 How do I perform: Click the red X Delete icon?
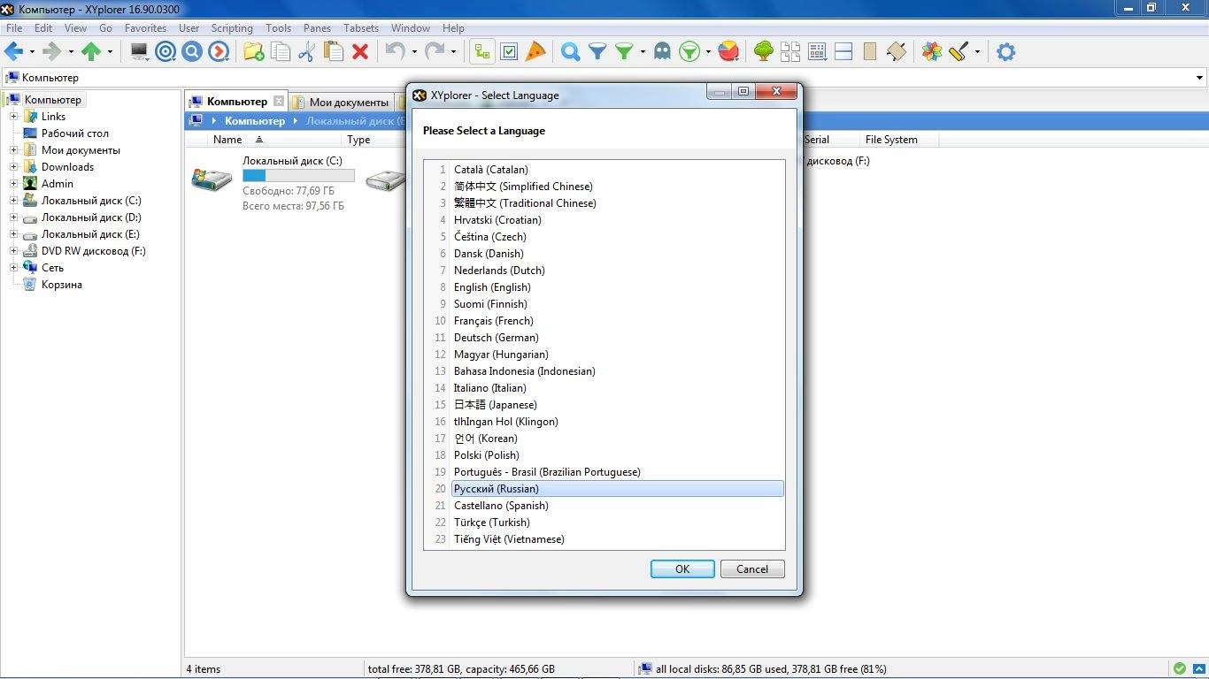point(360,52)
